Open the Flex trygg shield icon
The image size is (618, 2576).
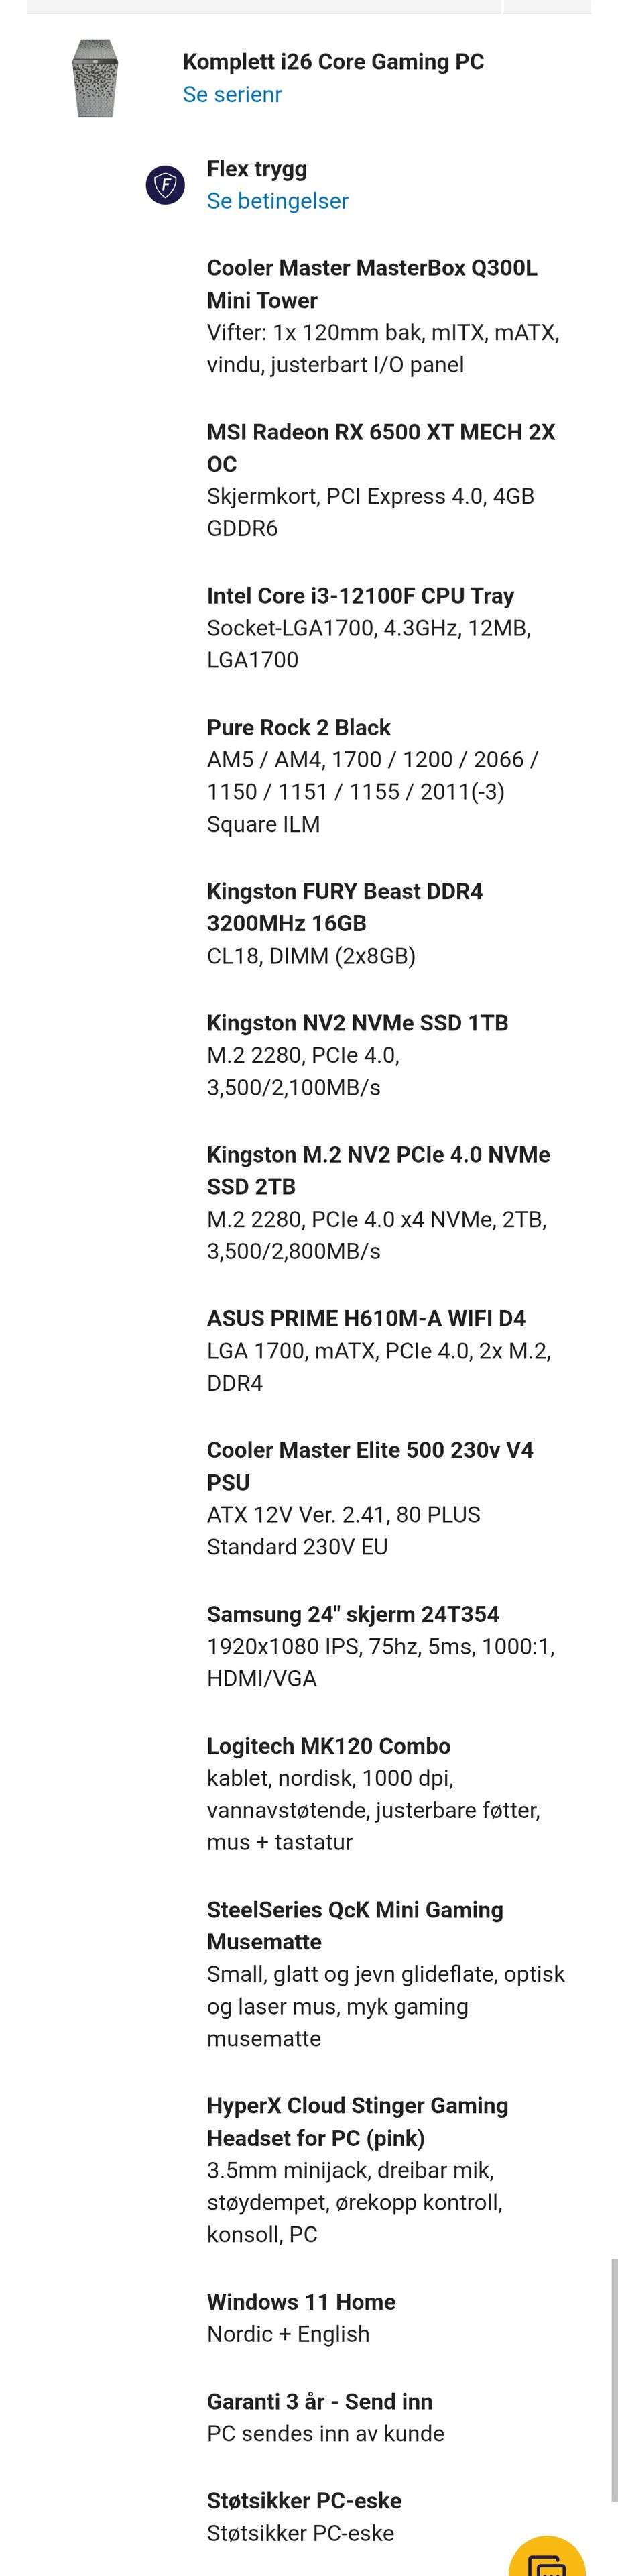165,185
